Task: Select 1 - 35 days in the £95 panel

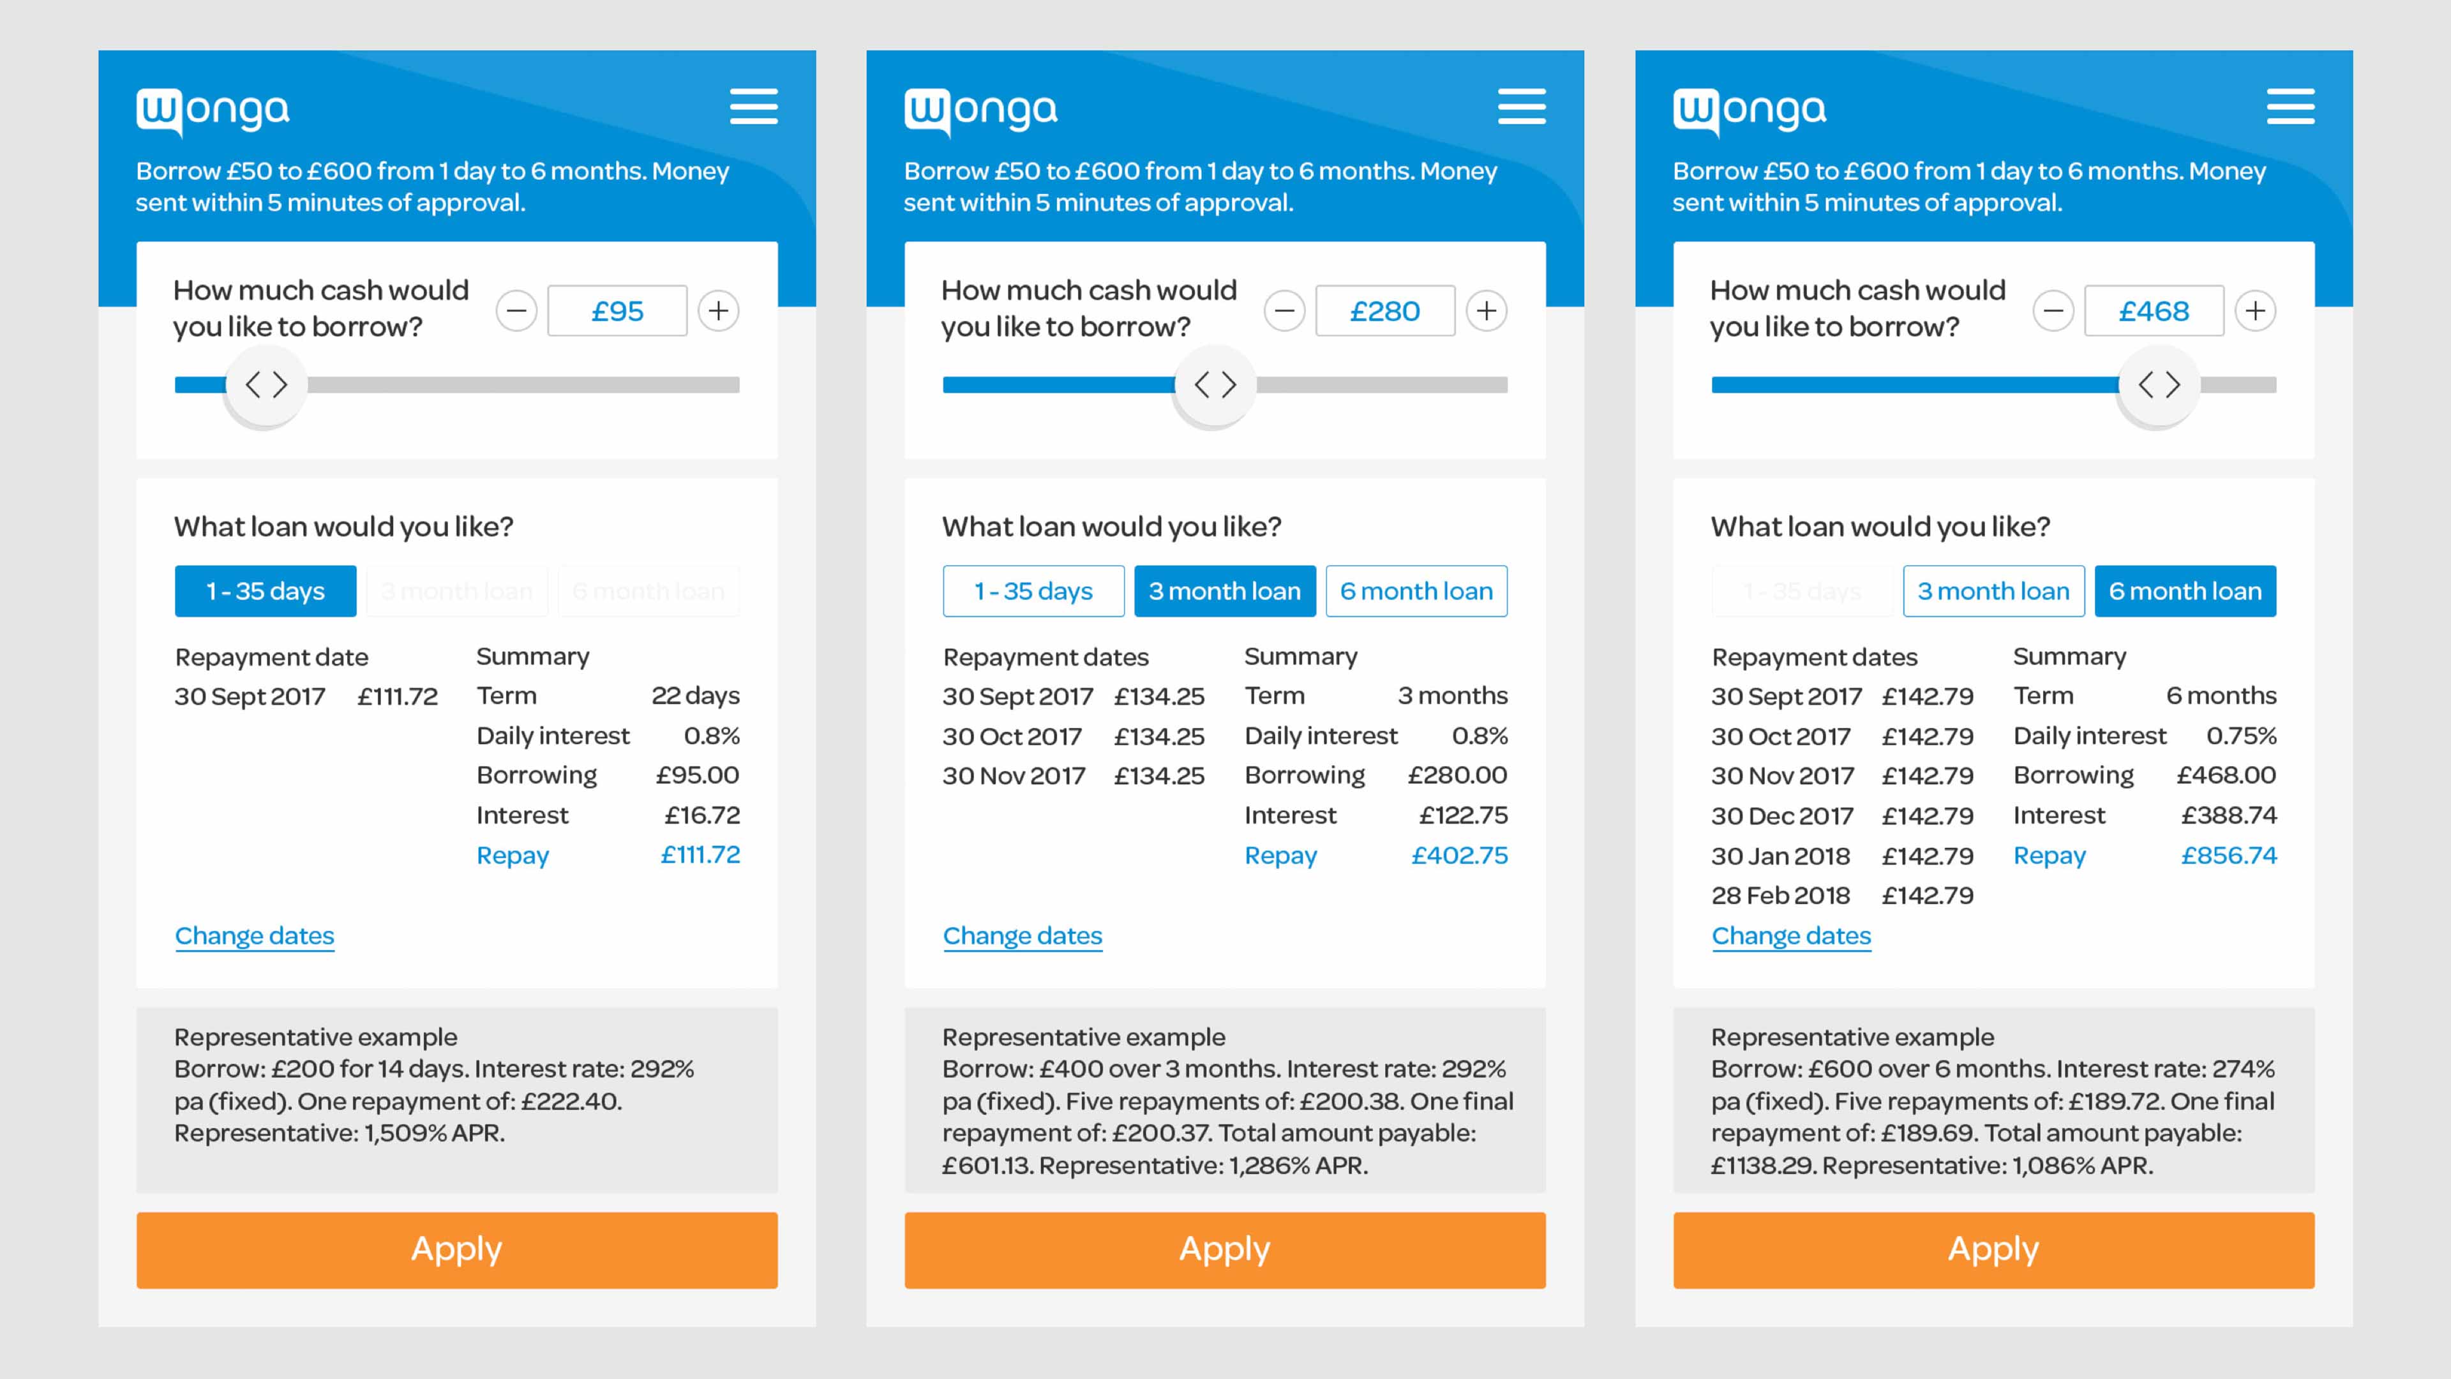Action: (266, 591)
